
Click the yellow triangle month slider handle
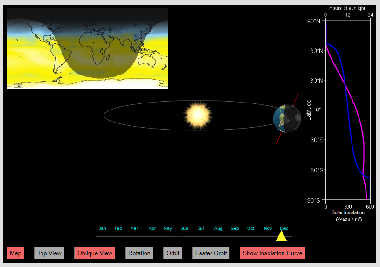[x=281, y=236]
